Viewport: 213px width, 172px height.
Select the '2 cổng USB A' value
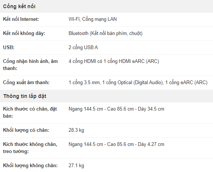coord(83,48)
